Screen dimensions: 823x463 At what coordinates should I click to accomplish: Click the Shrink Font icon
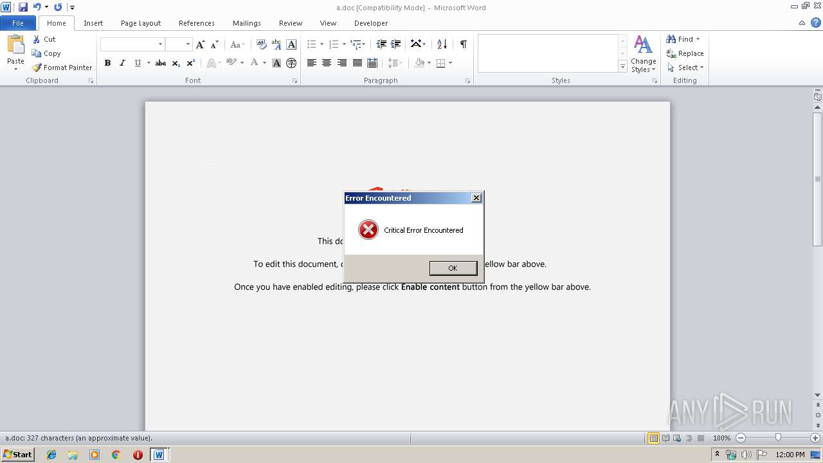pyautogui.click(x=214, y=44)
